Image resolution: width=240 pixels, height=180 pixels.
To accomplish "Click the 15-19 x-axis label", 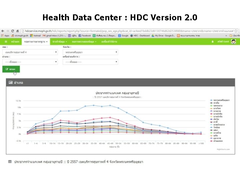I will 60,143.
